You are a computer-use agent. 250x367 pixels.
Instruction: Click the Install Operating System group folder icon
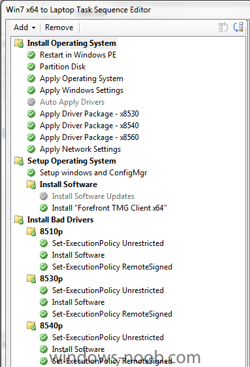[19, 43]
